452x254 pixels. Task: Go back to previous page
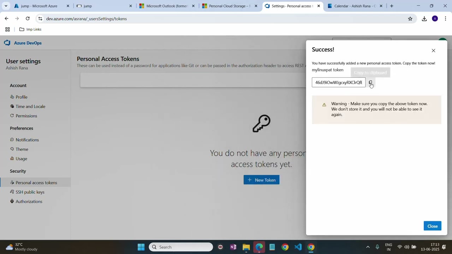coord(6,19)
